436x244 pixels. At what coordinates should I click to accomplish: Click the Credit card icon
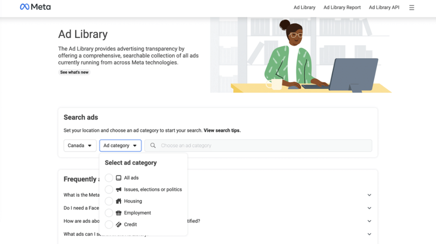point(118,224)
